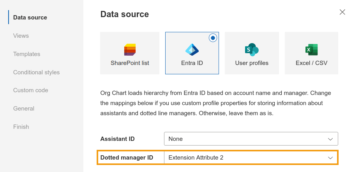This screenshot has height=172, width=353.
Task: Open the Dotted manager ID dropdown
Action: 251,158
